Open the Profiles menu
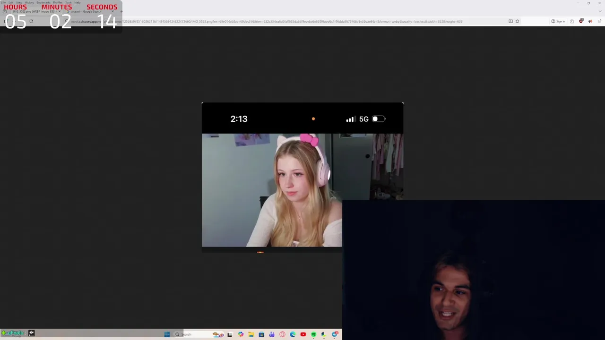Viewport: 605px width, 340px height. 58,2
